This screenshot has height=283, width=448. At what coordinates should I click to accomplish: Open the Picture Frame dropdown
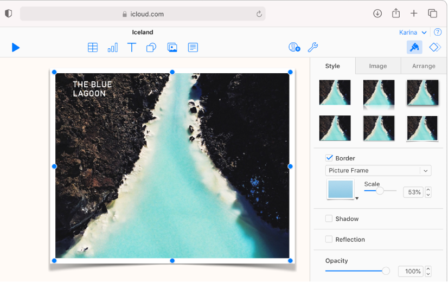378,171
